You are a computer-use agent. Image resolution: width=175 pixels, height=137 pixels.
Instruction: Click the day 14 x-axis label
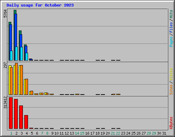tap(77, 133)
